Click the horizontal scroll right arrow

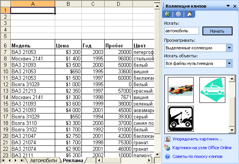[149, 160]
